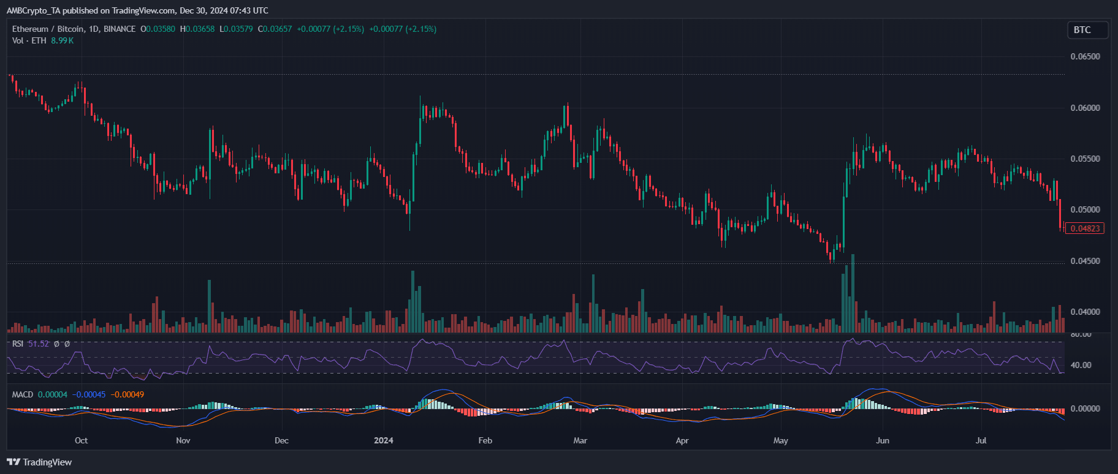The width and height of the screenshot is (1118, 474).
Task: Select the MACD indicator label
Action: (23, 394)
